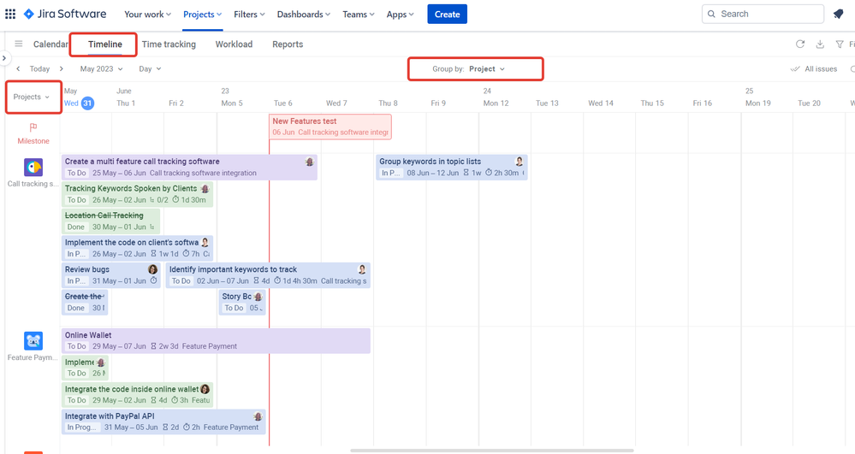Open the Projects top menu dropdown
The image size is (855, 454).
(202, 15)
